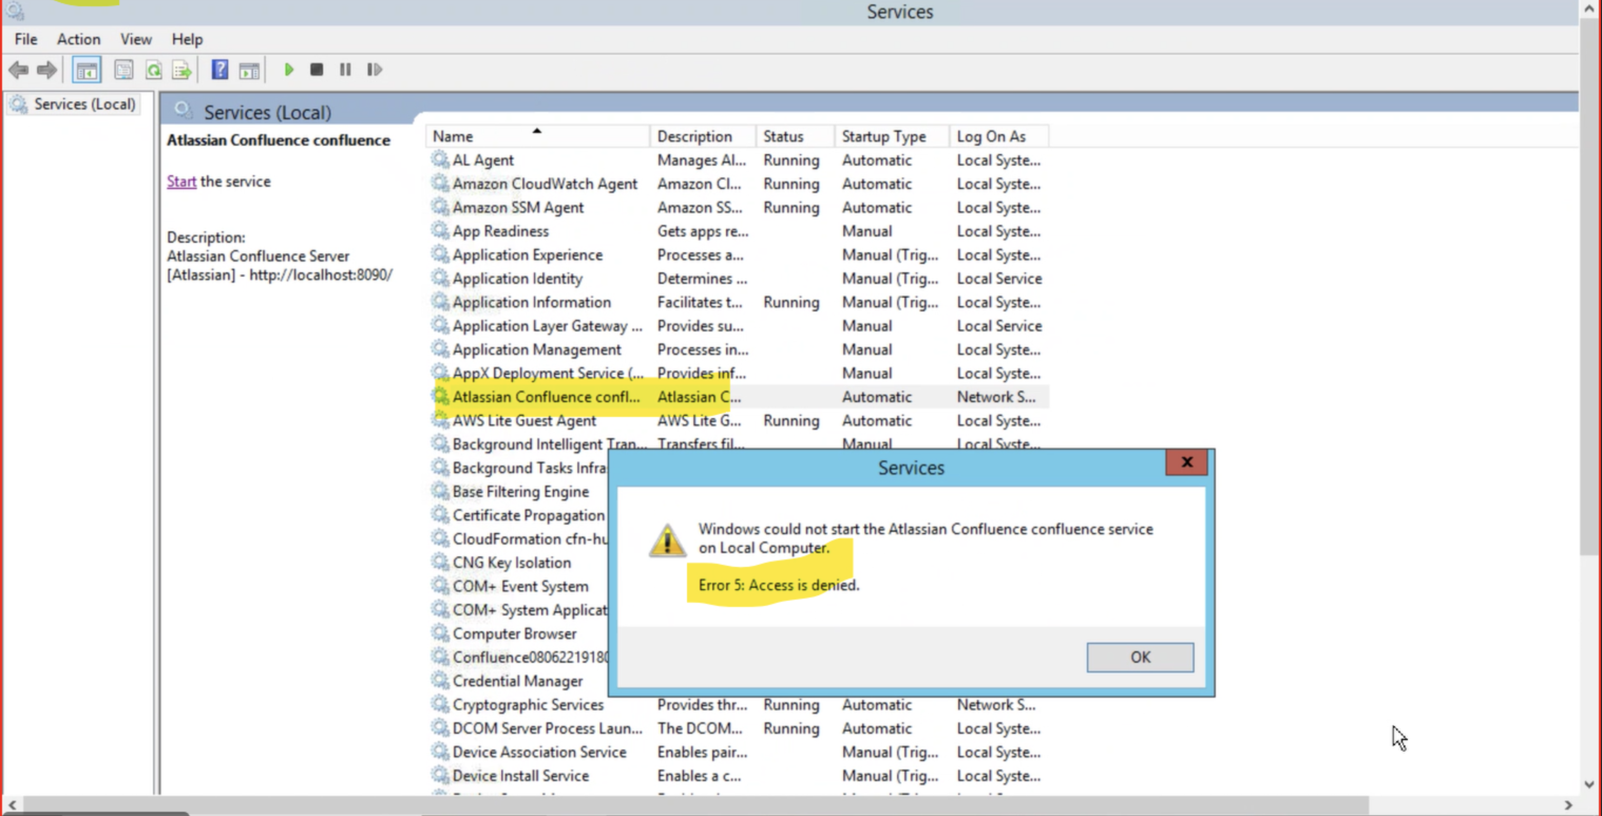The image size is (1602, 816).
Task: Sort services by the Startup Type column header
Action: pos(883,136)
